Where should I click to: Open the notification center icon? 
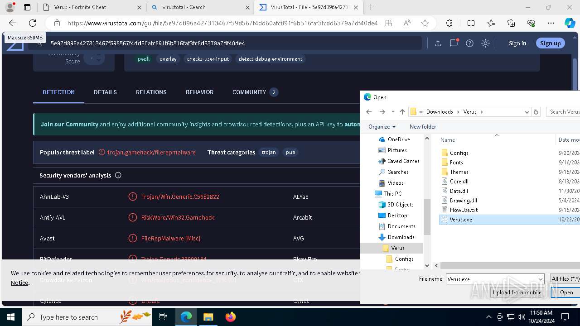point(565,317)
